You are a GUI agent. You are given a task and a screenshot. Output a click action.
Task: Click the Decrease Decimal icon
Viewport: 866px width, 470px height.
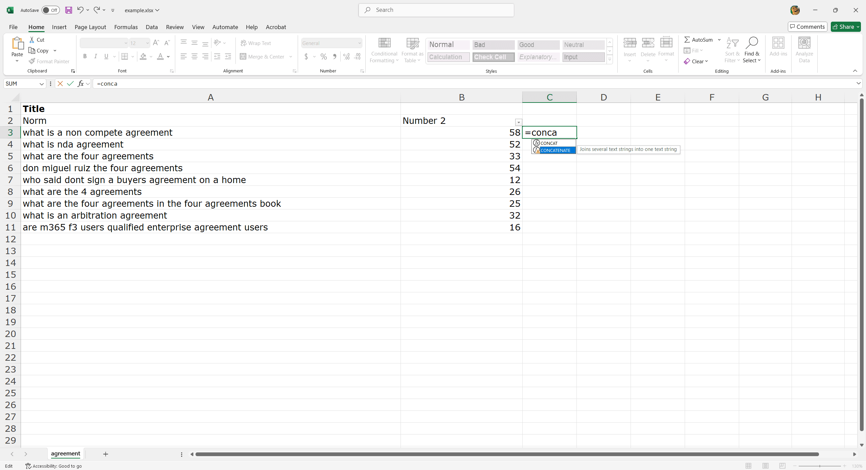[x=357, y=57]
